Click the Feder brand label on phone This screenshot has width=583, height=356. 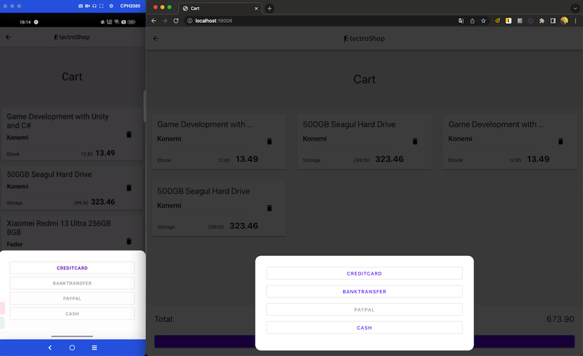tap(15, 244)
